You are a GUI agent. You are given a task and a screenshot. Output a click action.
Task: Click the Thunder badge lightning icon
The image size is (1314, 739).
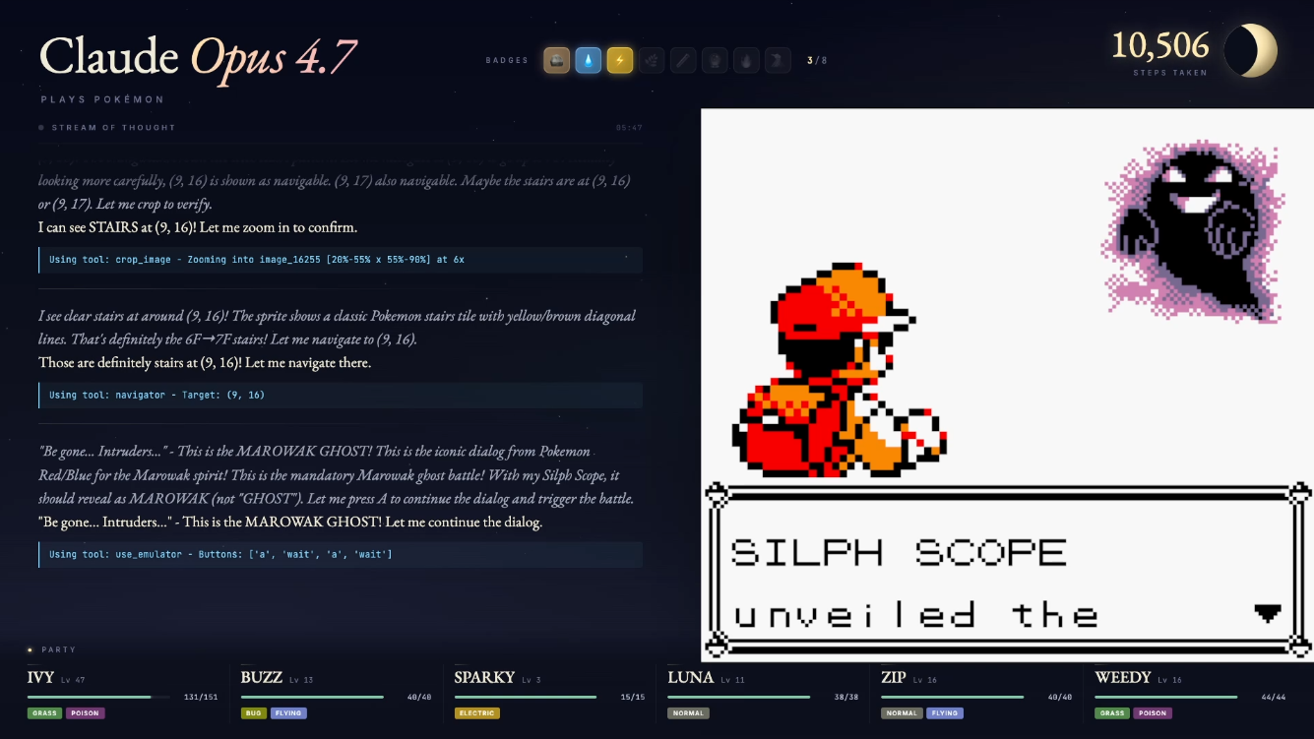coord(620,61)
